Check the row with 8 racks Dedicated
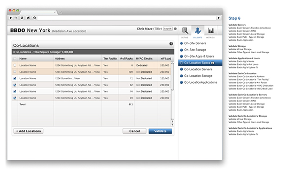295x191 pixels. [15, 65]
